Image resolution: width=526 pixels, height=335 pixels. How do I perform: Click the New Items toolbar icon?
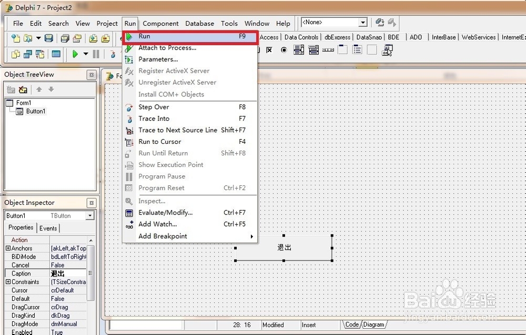point(15,38)
